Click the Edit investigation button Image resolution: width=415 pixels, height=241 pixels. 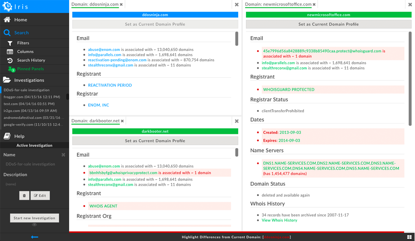(x=40, y=196)
